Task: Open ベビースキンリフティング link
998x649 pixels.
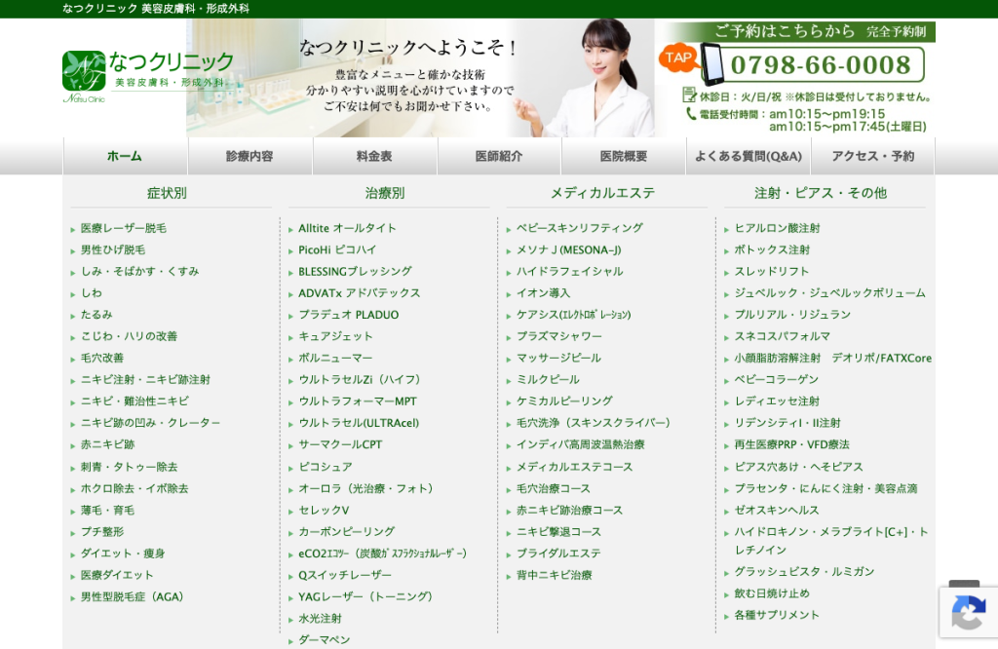Action: [580, 228]
